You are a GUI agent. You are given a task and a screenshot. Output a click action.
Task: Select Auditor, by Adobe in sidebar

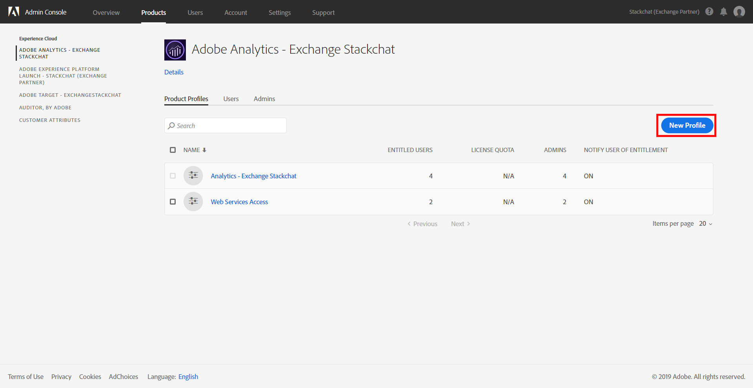45,107
